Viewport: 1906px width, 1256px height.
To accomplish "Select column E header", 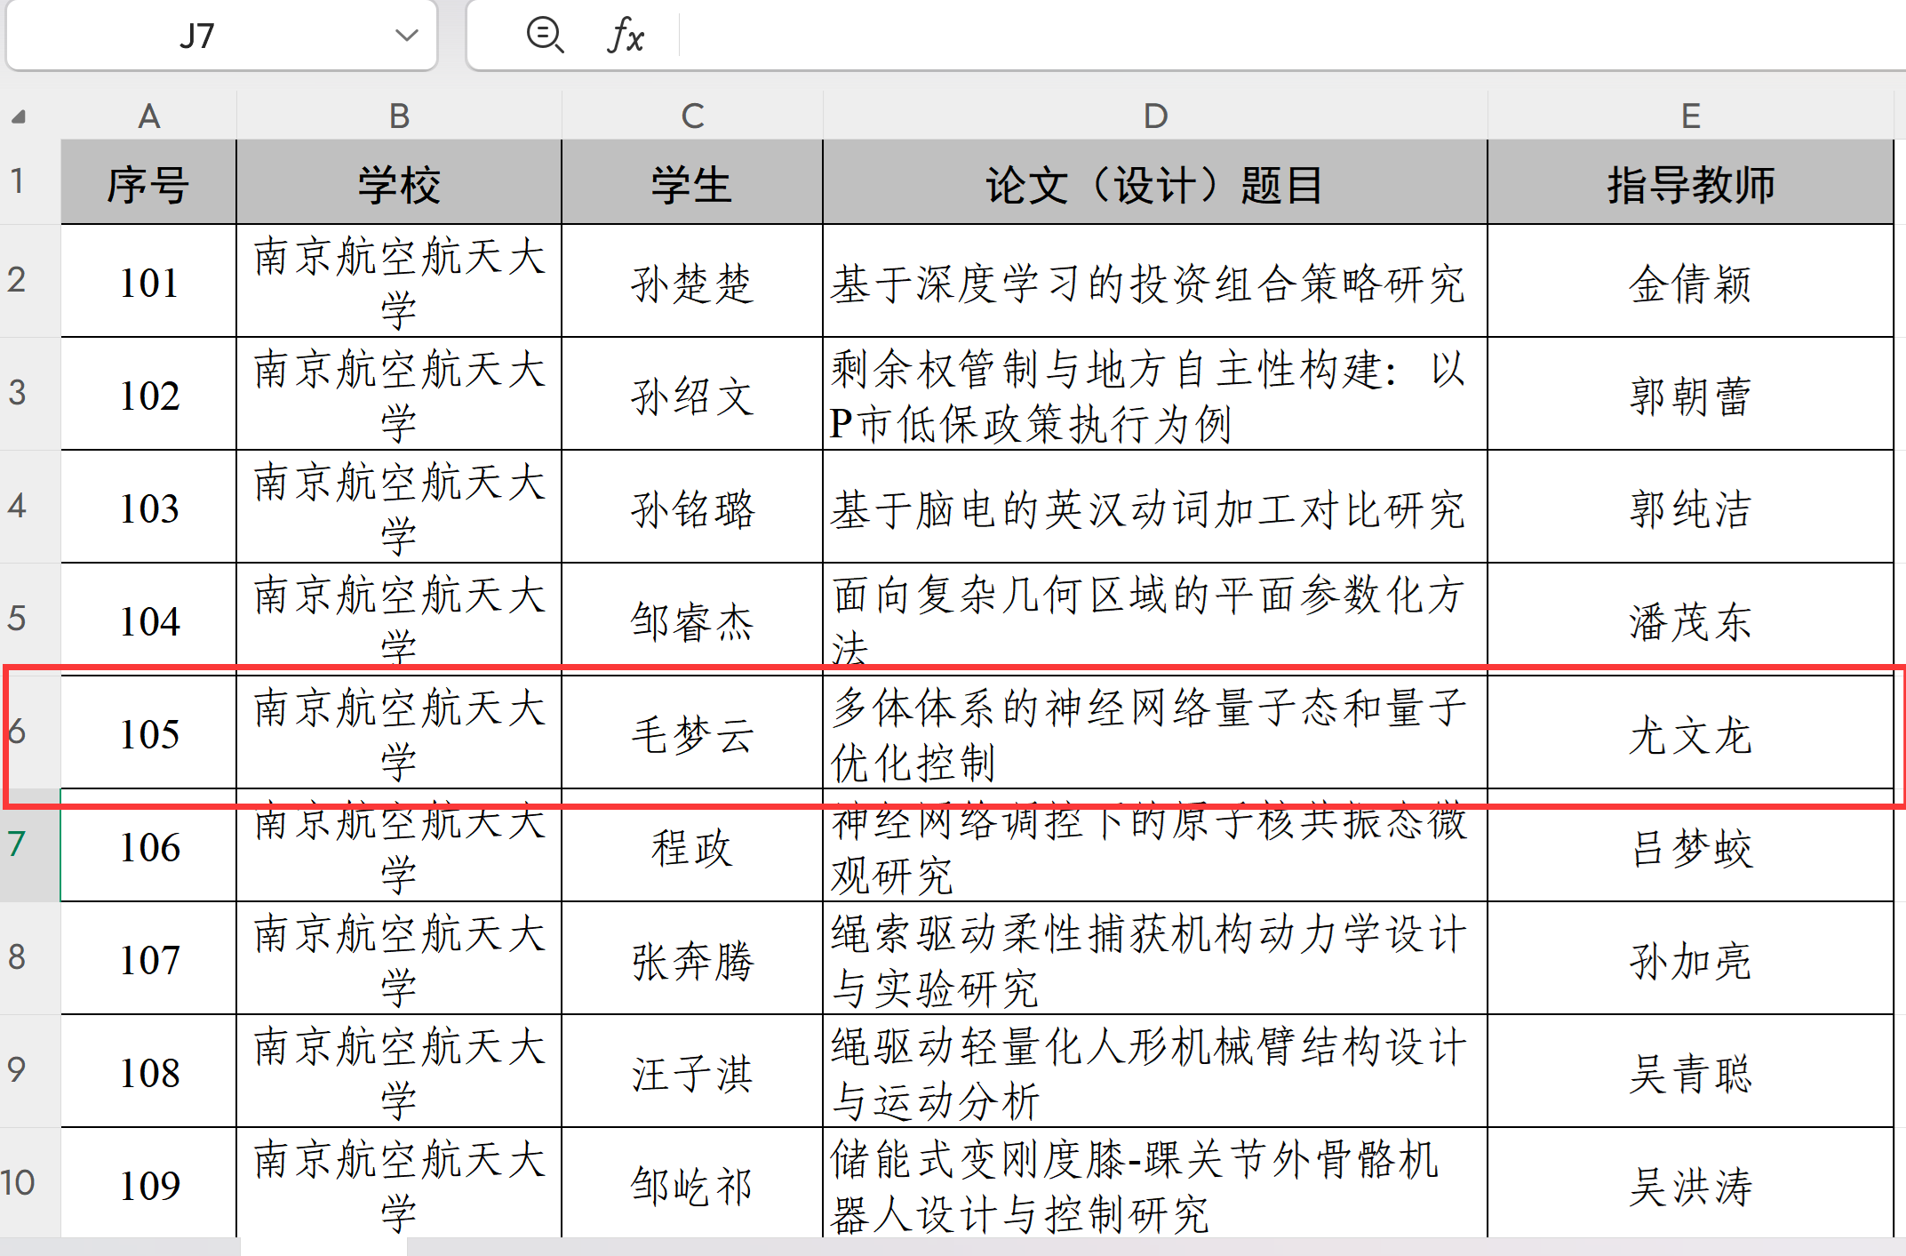I will coord(1689,116).
